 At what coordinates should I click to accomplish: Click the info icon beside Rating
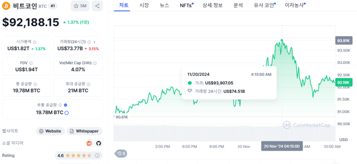point(97,156)
